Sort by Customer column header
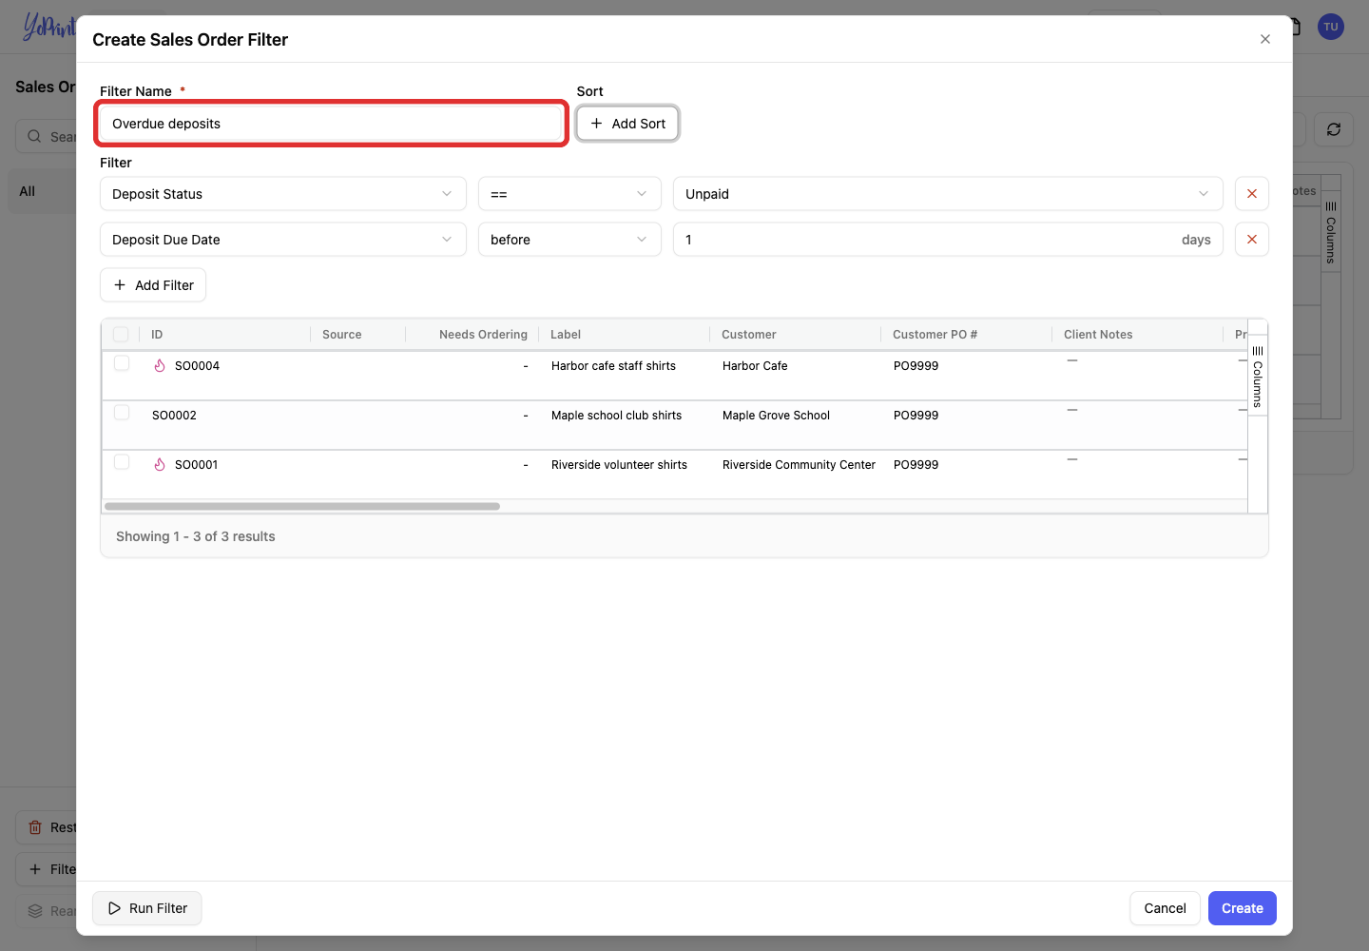 [x=796, y=335]
